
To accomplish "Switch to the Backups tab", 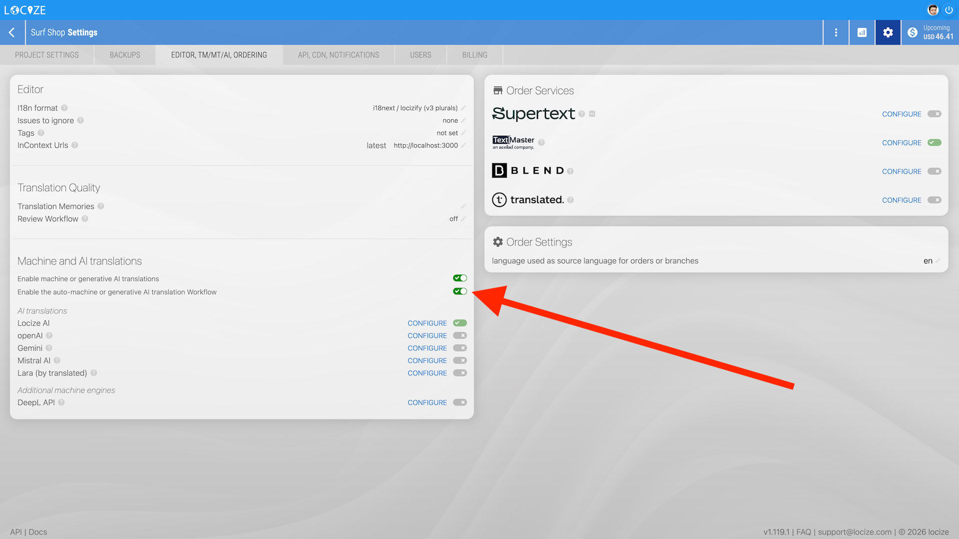I will tap(125, 55).
